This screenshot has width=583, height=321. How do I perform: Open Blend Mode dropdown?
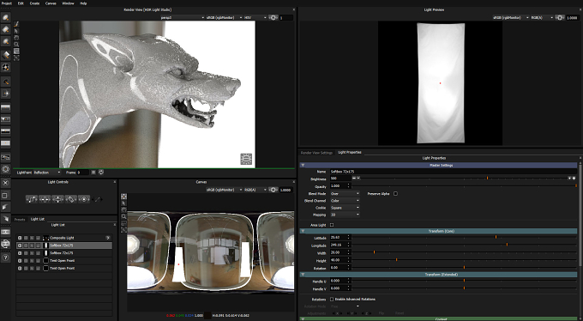point(345,194)
